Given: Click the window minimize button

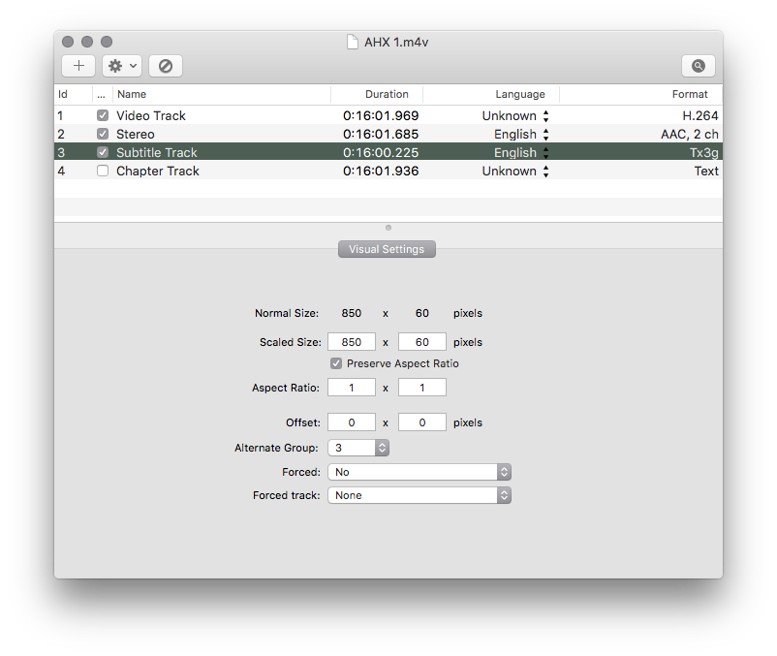Looking at the screenshot, I should click(x=87, y=42).
